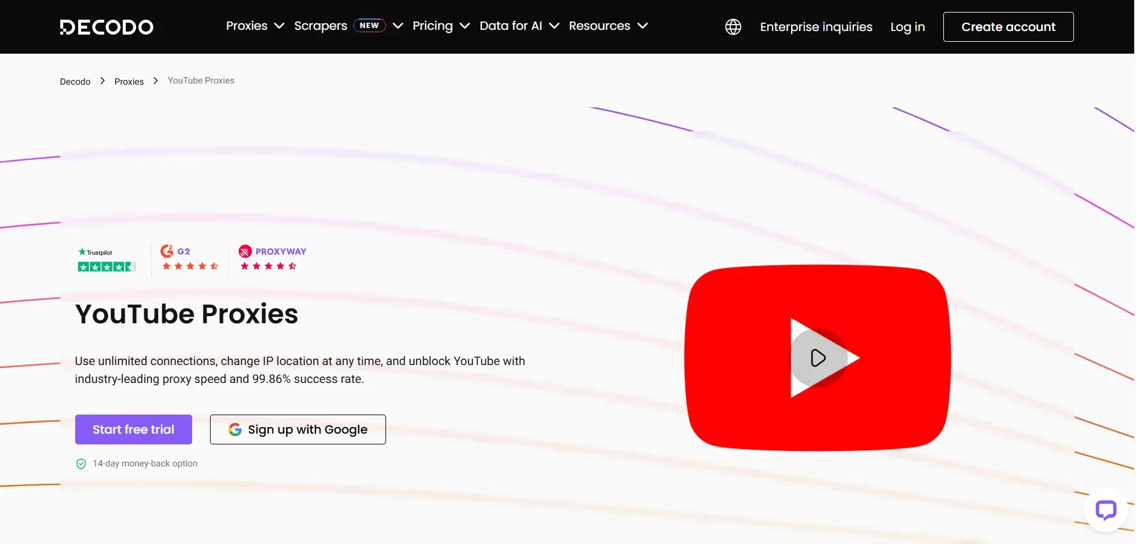Screen dimensions: 1136x544
Task: Expand the Proxies menu chevron
Action: 279,26
